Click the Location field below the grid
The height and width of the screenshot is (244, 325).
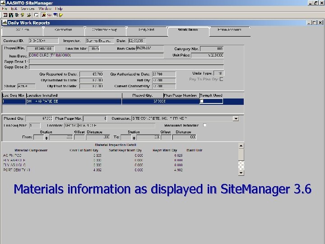click(x=109, y=126)
